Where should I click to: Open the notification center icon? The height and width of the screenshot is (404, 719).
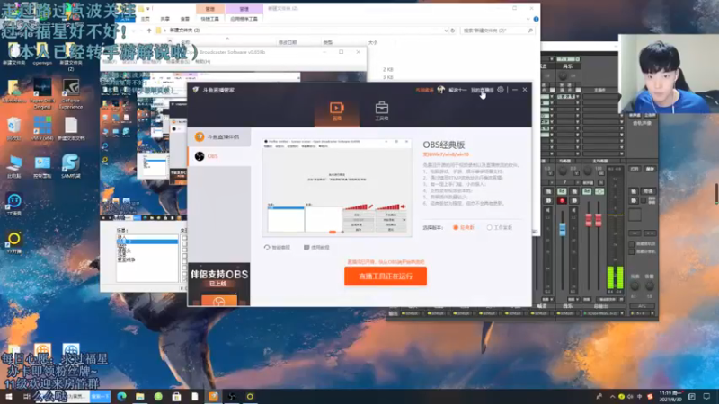click(706, 396)
